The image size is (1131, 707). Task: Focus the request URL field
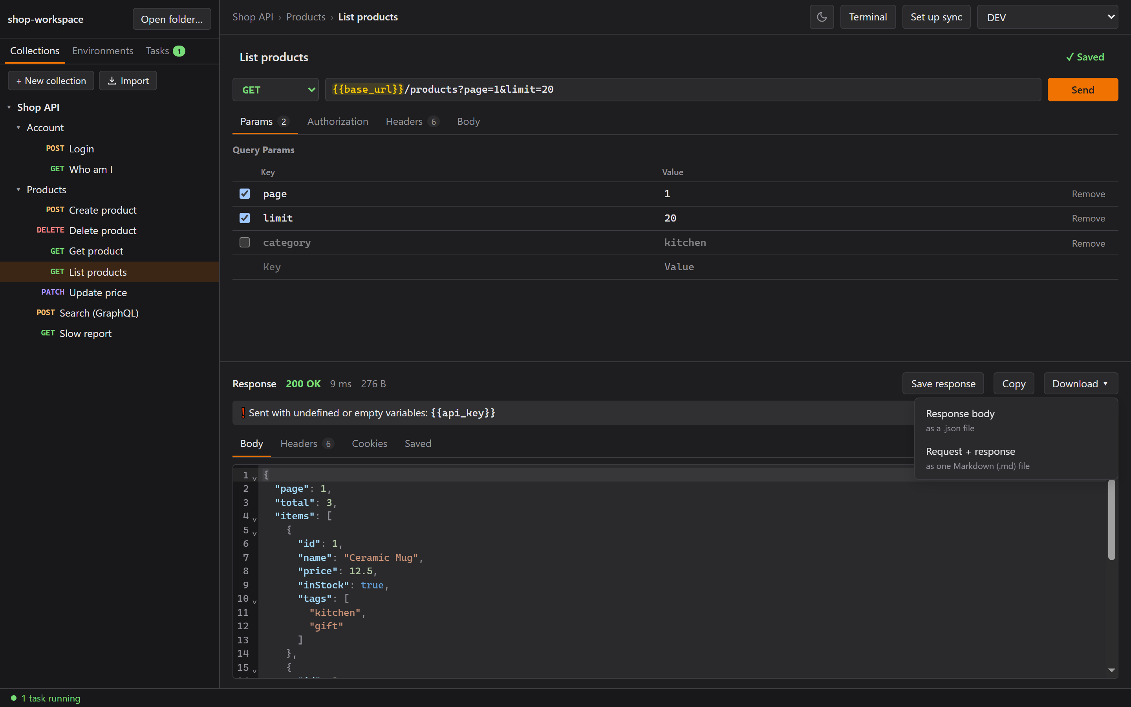point(683,90)
